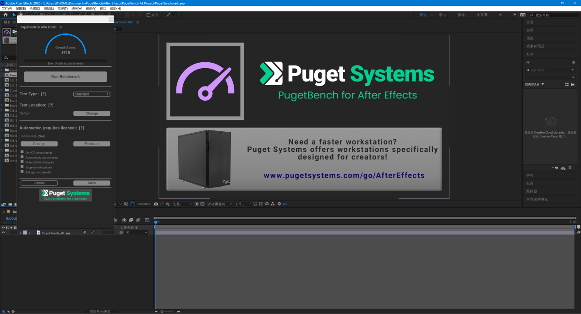This screenshot has width=581, height=314.
Task: Click the Purchase license button
Action: click(92, 144)
